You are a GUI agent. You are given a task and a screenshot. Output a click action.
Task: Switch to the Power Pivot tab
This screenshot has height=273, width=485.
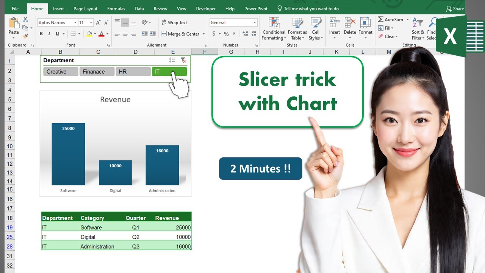point(256,9)
